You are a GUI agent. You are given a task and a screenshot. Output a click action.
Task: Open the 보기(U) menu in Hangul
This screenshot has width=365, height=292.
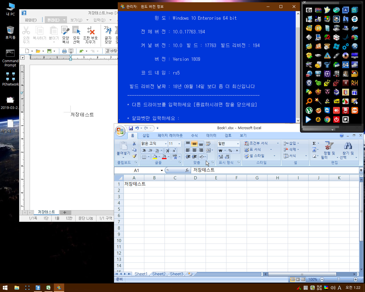76,20
